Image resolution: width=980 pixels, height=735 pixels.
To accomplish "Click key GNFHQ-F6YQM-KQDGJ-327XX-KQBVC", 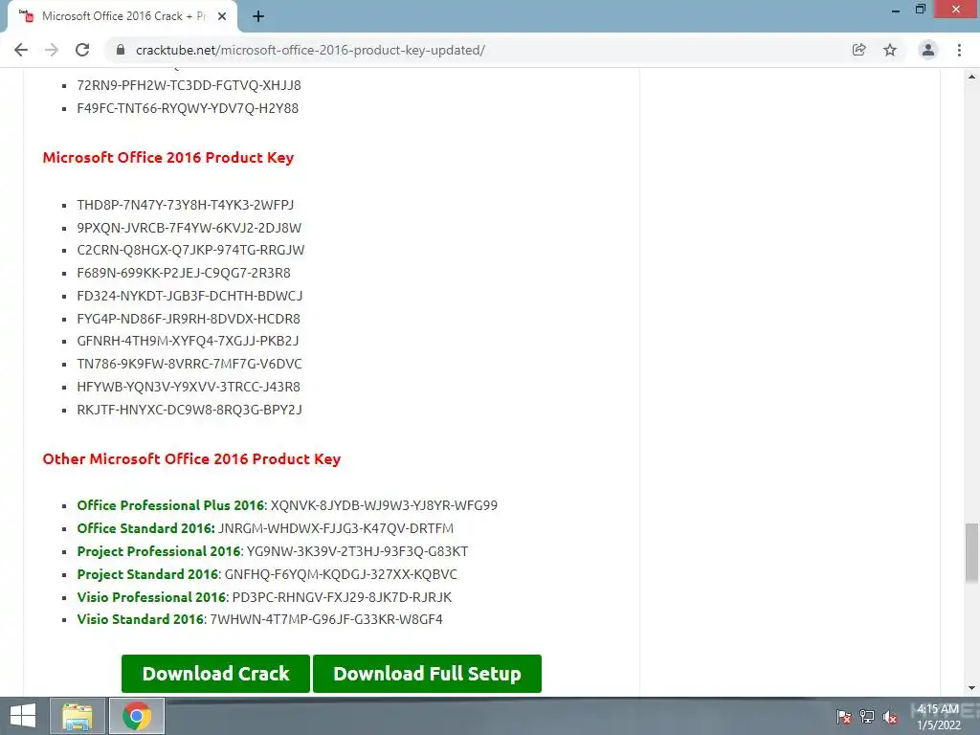I will tap(341, 574).
